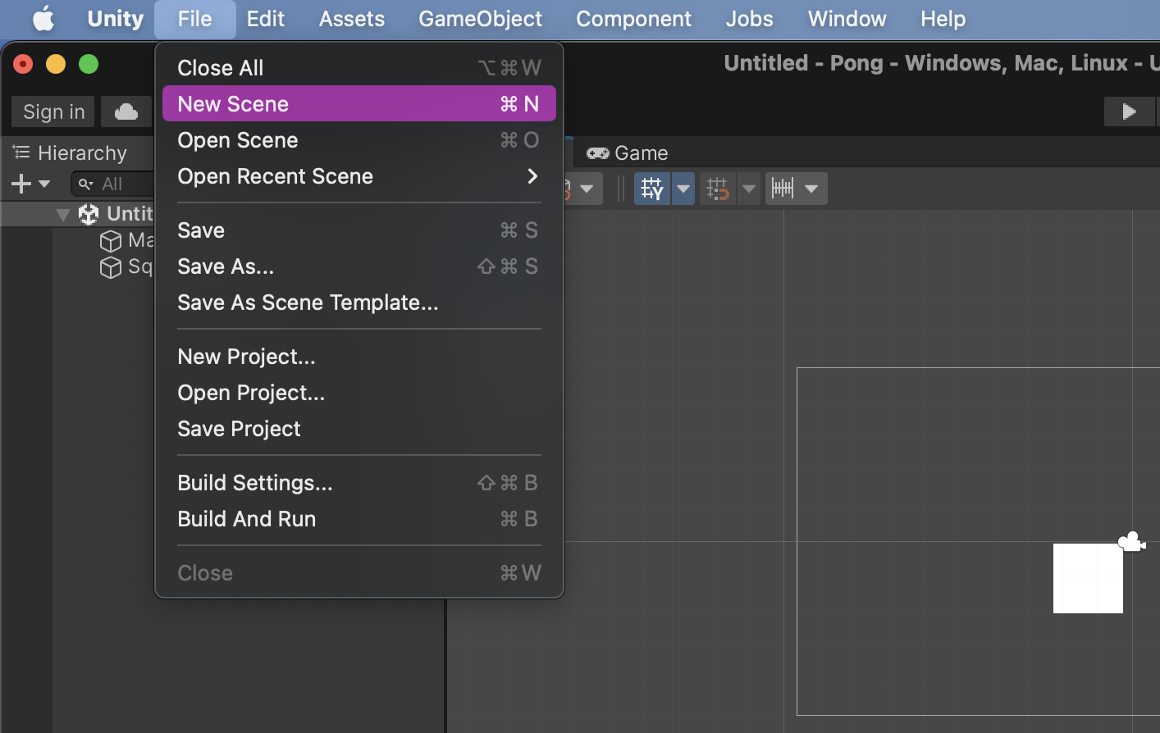Choose Open Scene menu entry
The height and width of the screenshot is (733, 1160).
pos(359,139)
